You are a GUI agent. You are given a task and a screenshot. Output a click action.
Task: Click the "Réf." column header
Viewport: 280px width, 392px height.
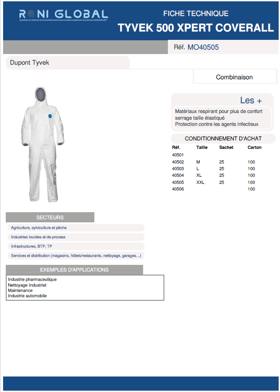pyautogui.click(x=176, y=147)
